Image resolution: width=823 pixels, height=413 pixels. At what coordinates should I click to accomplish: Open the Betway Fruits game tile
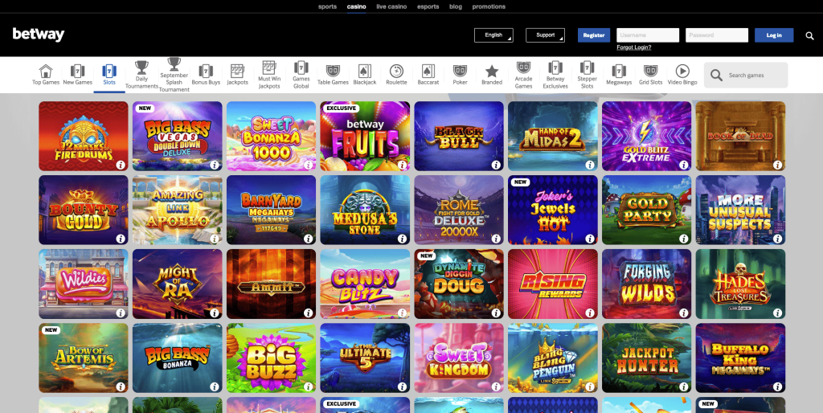[x=365, y=136]
